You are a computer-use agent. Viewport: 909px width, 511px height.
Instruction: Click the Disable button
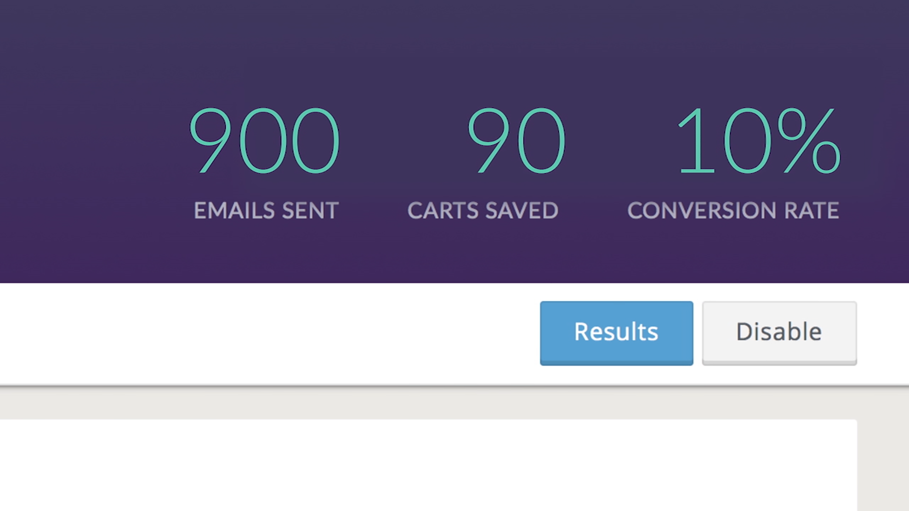coord(779,333)
